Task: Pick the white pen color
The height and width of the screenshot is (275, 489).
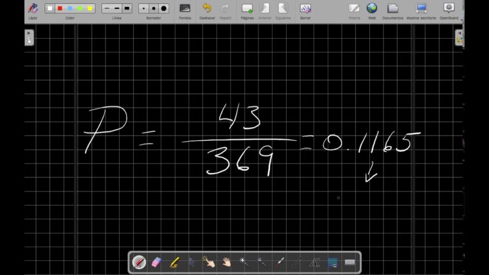Action: [50, 8]
